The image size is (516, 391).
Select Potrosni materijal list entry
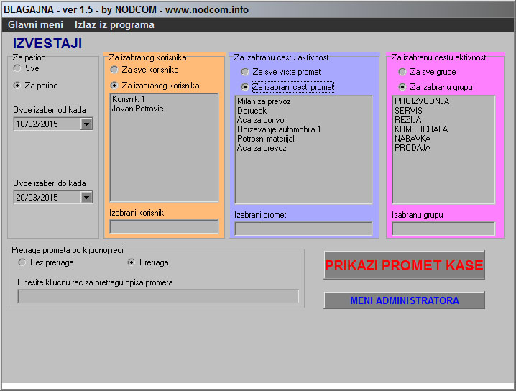click(303, 139)
